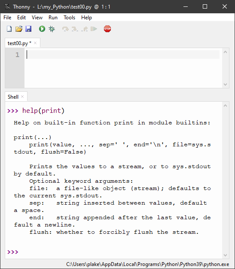Click the 'print(...)' line in Shell output
The width and height of the screenshot is (235, 269).
[x=33, y=137]
